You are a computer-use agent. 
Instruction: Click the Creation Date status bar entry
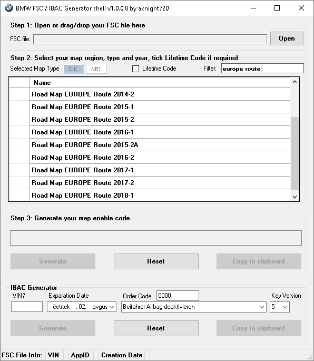point(122,355)
